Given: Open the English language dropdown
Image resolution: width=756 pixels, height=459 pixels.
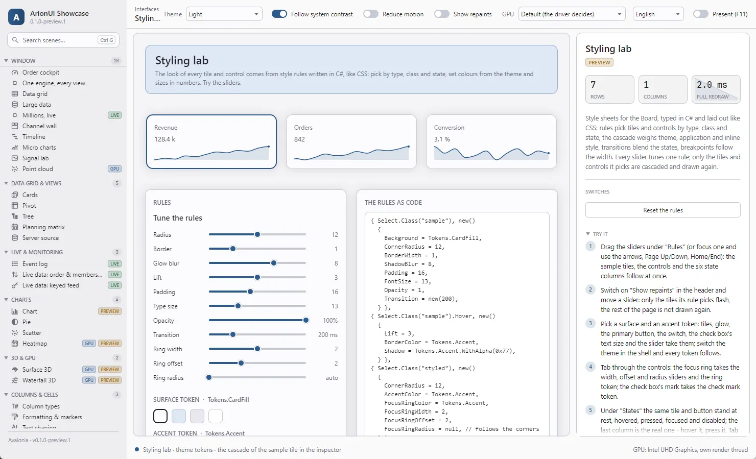Looking at the screenshot, I should 658,14.
